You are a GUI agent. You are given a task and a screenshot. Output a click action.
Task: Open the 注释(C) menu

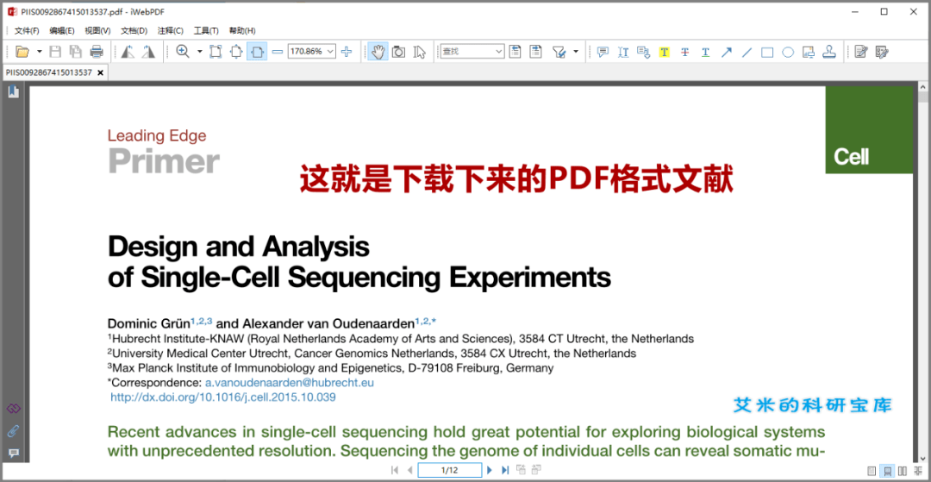click(170, 31)
